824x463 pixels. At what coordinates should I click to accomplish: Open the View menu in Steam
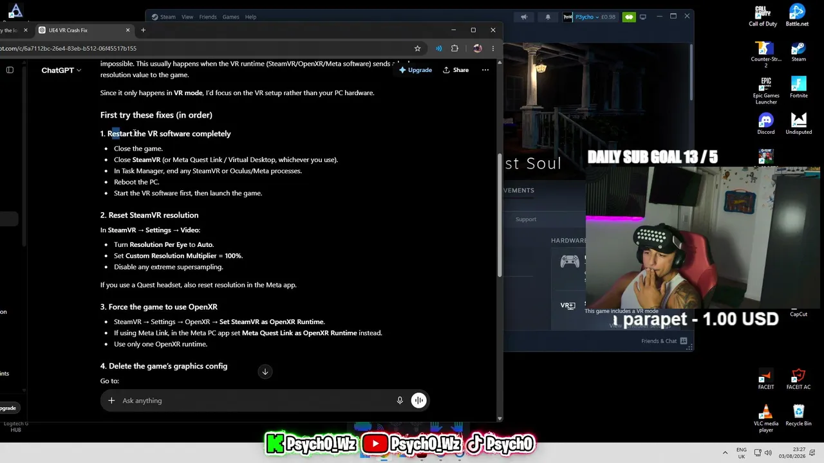coord(187,17)
